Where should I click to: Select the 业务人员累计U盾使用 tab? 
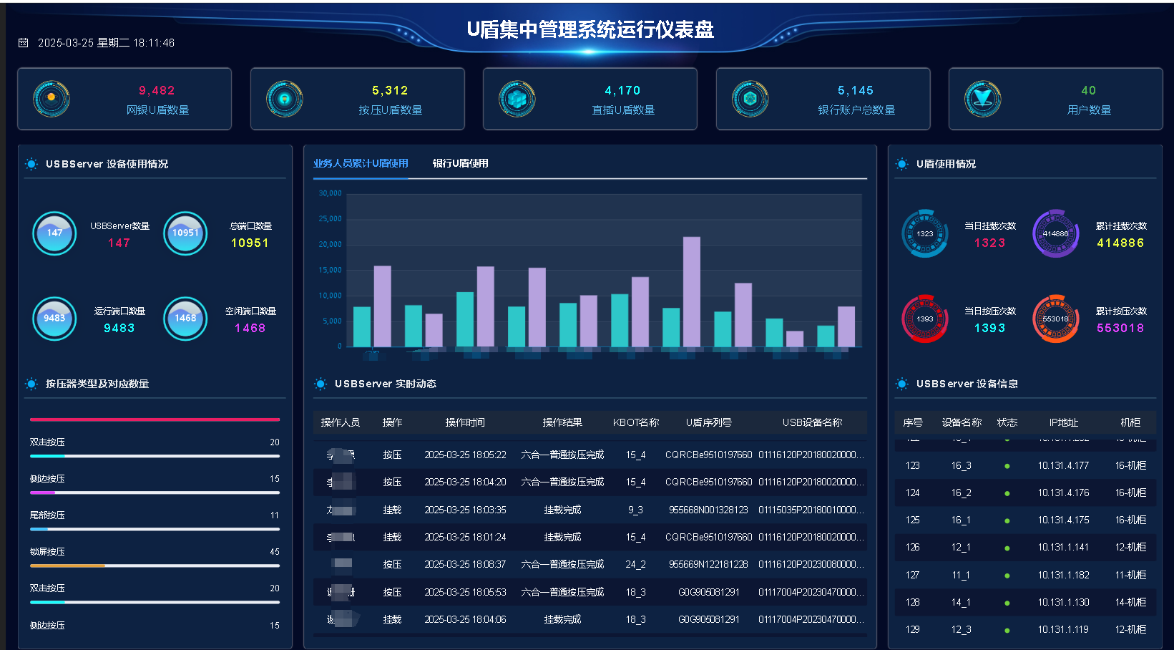click(x=361, y=163)
